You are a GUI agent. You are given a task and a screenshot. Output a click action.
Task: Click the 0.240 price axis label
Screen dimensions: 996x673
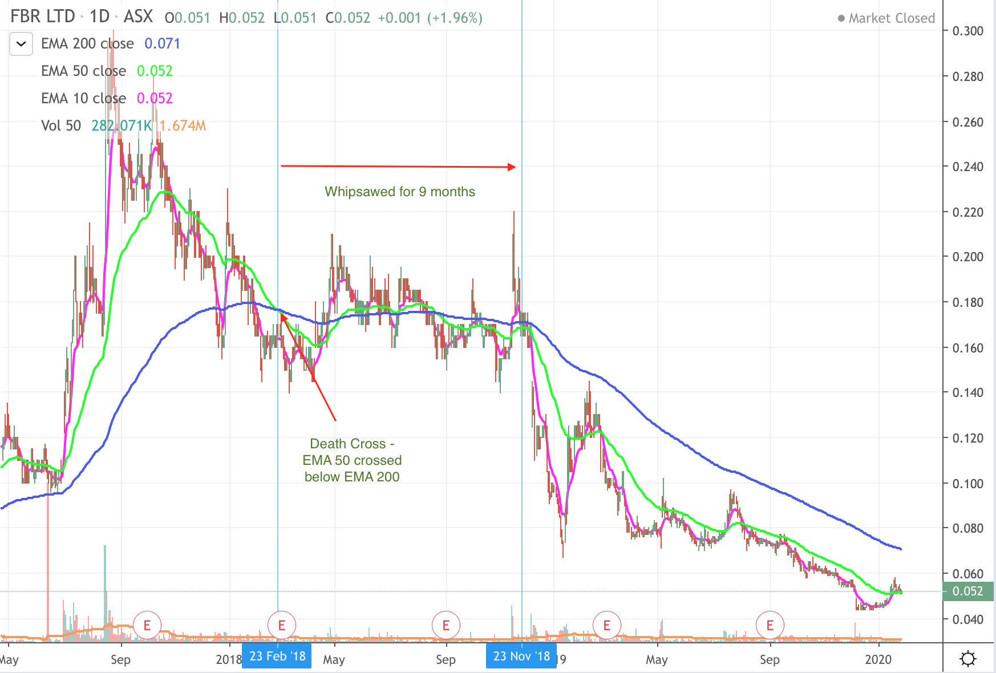coord(968,167)
